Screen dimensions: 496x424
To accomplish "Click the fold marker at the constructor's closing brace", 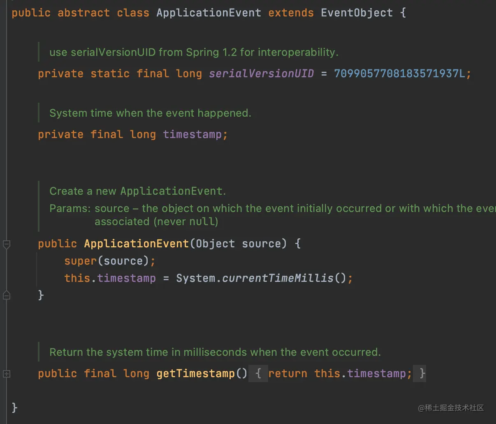I will 6,295.
